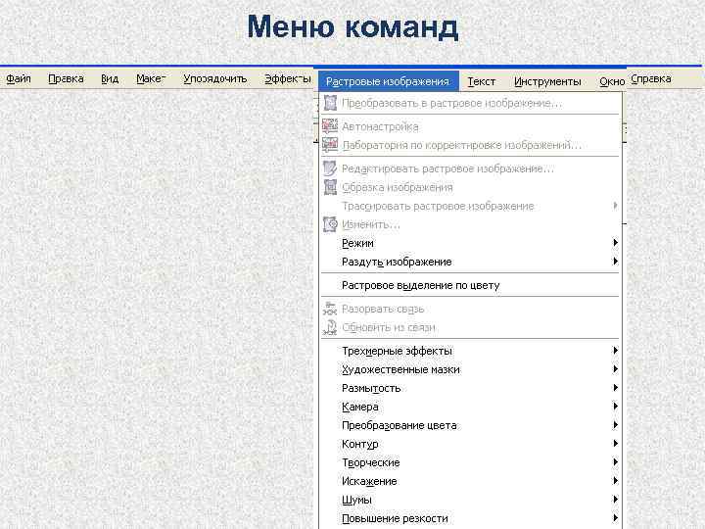Choose Обрезка изображения entry
The width and height of the screenshot is (705, 529).
coord(470,187)
